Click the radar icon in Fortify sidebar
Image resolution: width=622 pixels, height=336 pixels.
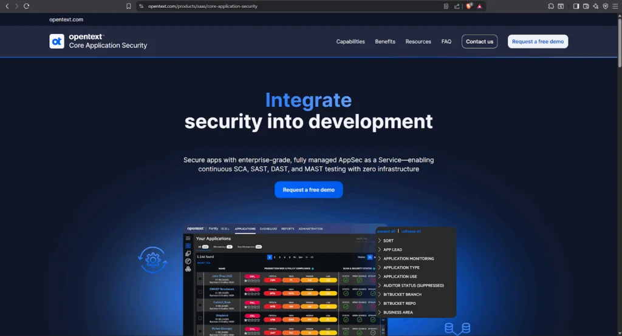tap(188, 261)
